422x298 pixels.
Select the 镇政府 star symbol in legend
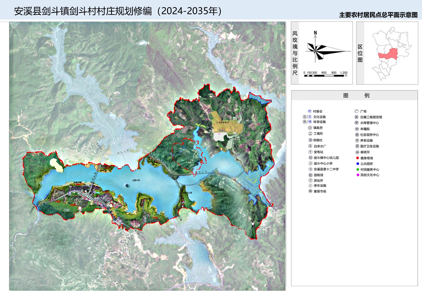click(x=310, y=128)
